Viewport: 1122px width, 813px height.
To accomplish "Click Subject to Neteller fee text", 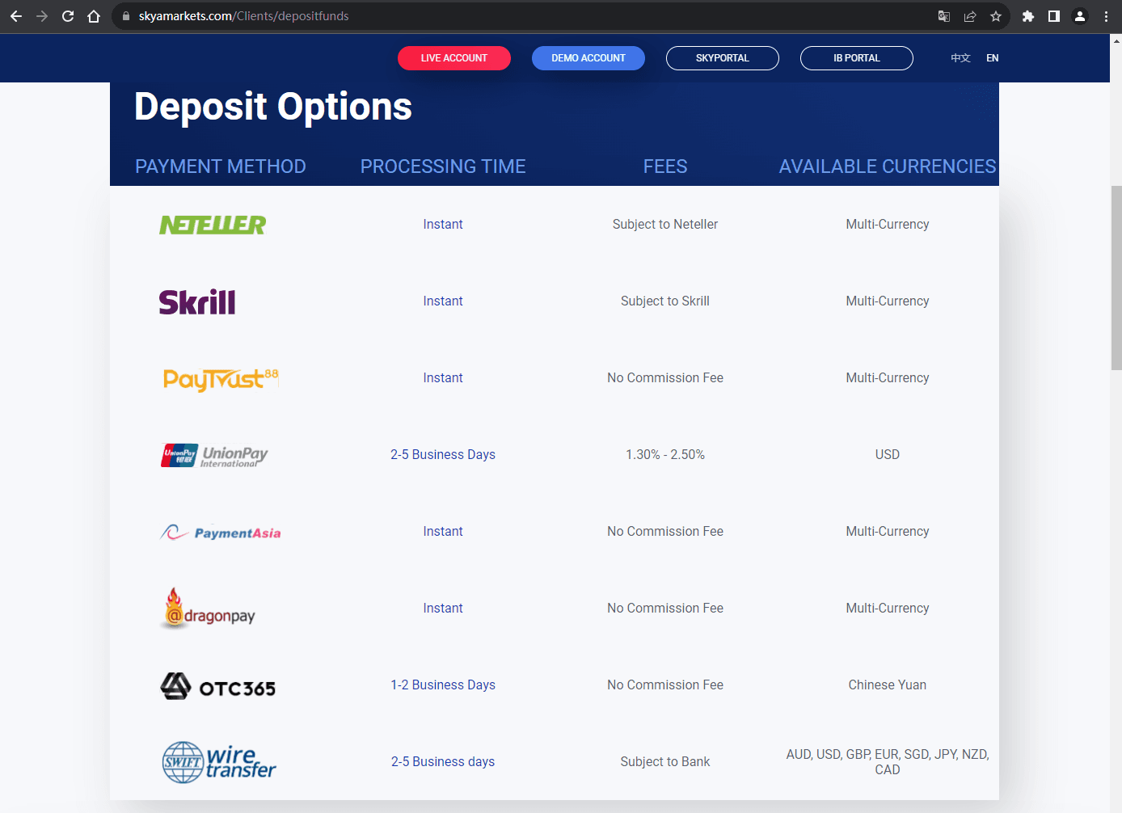I will (665, 225).
